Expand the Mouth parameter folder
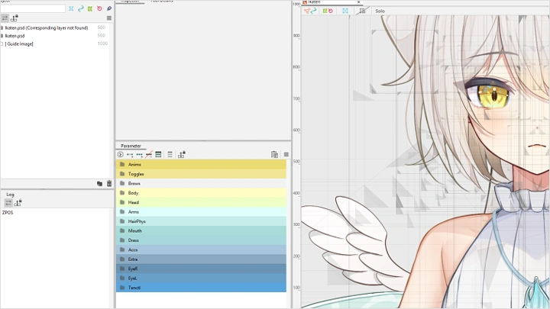Image resolution: width=550 pixels, height=309 pixels. [x=201, y=230]
